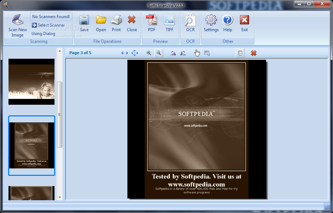Activate the selection rectangle tool
333x213 pixels.
point(207,53)
